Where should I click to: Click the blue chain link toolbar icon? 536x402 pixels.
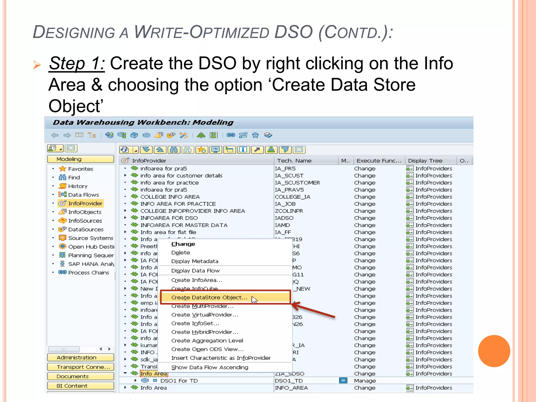pos(231,135)
